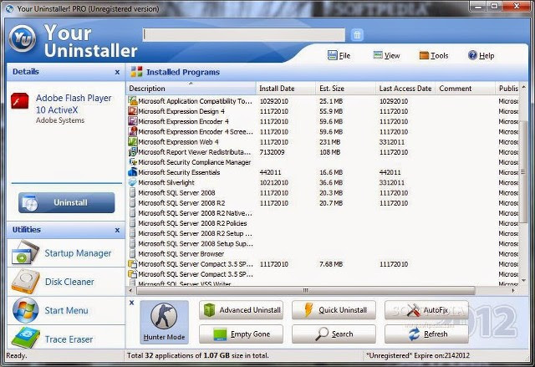Click Microsoft Report Viewer Redistributable icon

pyautogui.click(x=132, y=151)
